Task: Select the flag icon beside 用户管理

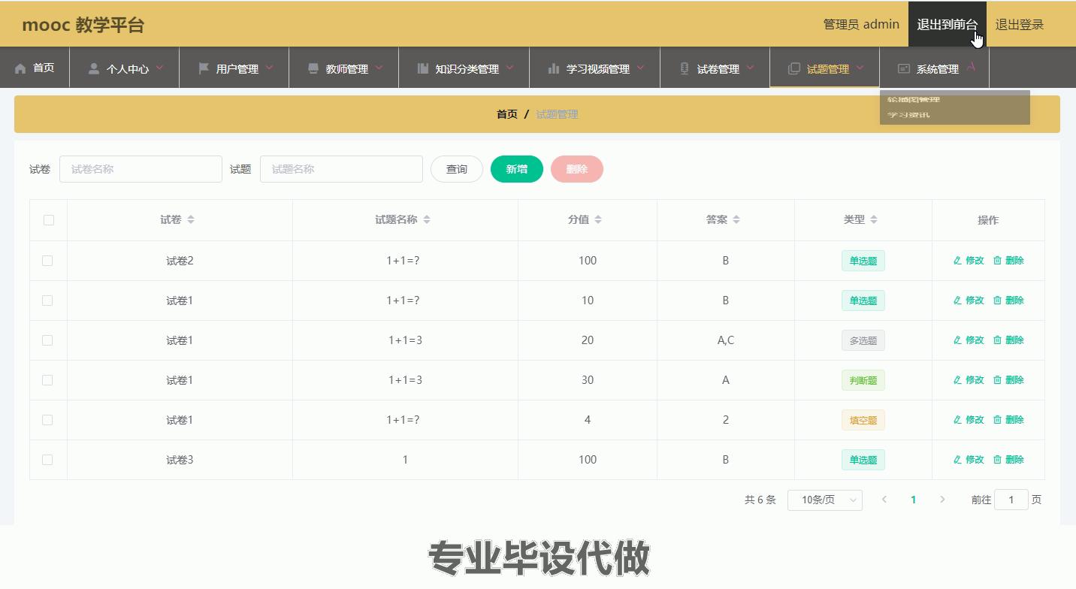Action: pos(203,68)
